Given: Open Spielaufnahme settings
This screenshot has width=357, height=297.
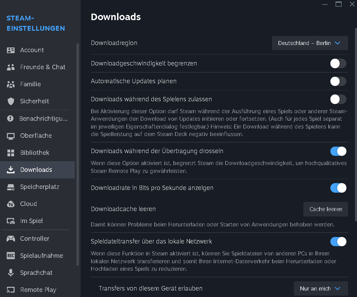Looking at the screenshot, I should (x=37, y=256).
